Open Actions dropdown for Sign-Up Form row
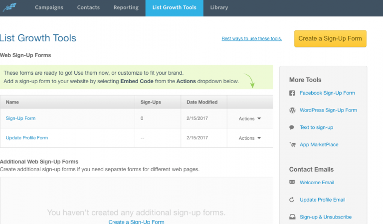The width and height of the screenshot is (383, 224). click(250, 118)
